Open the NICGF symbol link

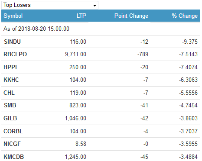12,144
